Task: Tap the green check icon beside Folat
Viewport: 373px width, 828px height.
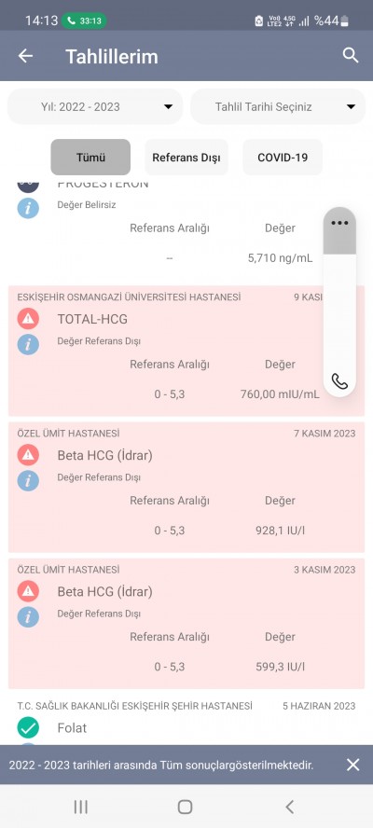Action: click(28, 727)
